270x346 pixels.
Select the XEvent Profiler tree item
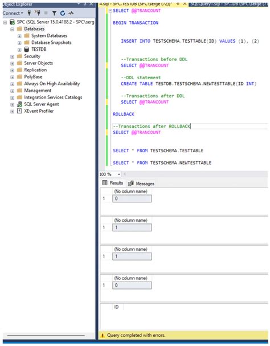pos(39,111)
